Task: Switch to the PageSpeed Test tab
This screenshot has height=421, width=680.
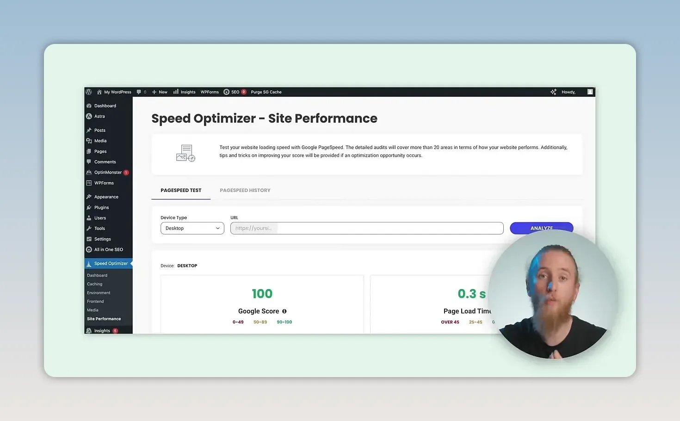Action: point(181,190)
